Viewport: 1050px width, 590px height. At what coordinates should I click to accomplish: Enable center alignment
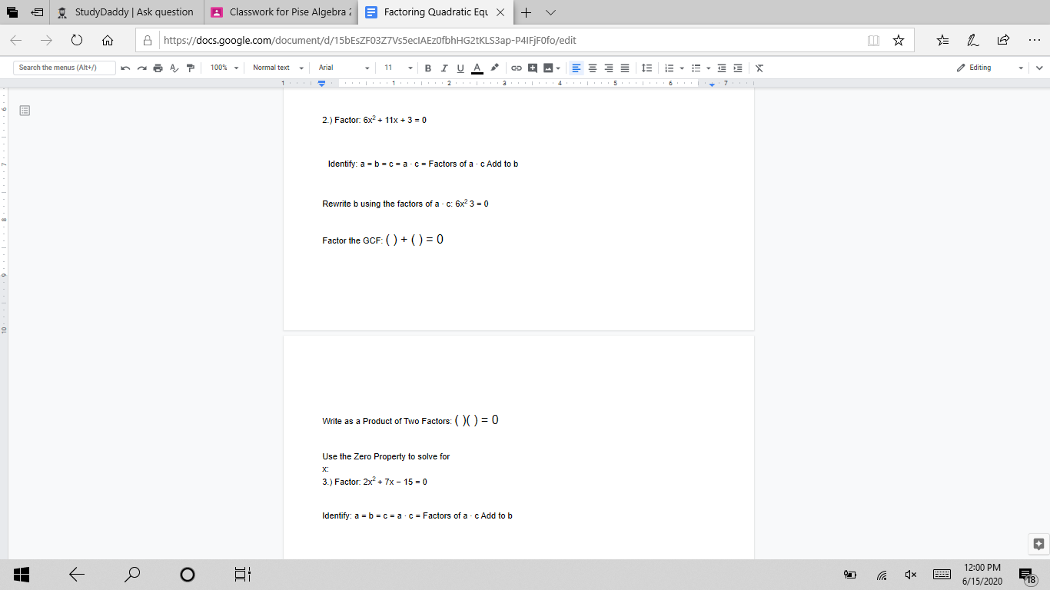[593, 68]
